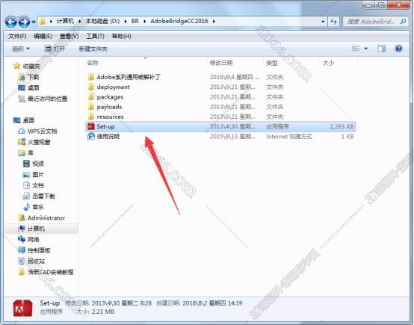Expand the arrow after AdobeBridgeCC2016 breadcrumb
Viewport: 414px width, 325px height.
(214, 21)
